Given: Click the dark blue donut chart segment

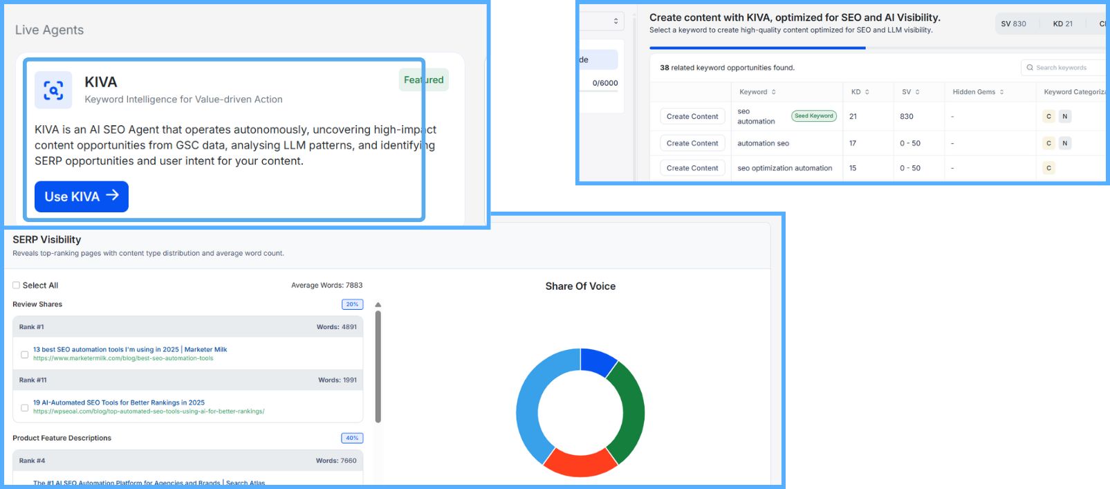Looking at the screenshot, I should click(597, 360).
